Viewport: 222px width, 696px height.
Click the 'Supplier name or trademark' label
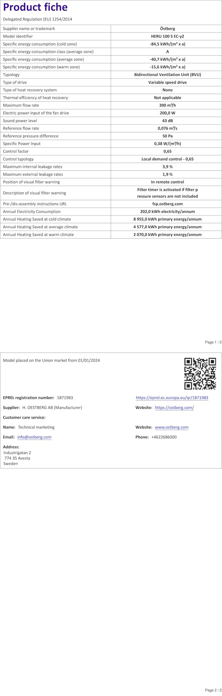pyautogui.click(x=29, y=29)
